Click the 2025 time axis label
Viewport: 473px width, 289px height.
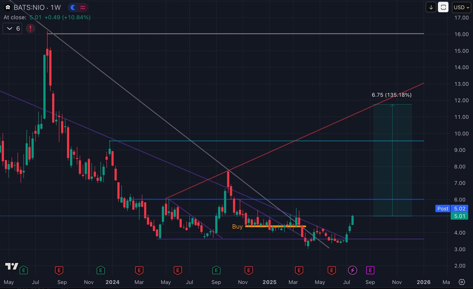(x=269, y=282)
